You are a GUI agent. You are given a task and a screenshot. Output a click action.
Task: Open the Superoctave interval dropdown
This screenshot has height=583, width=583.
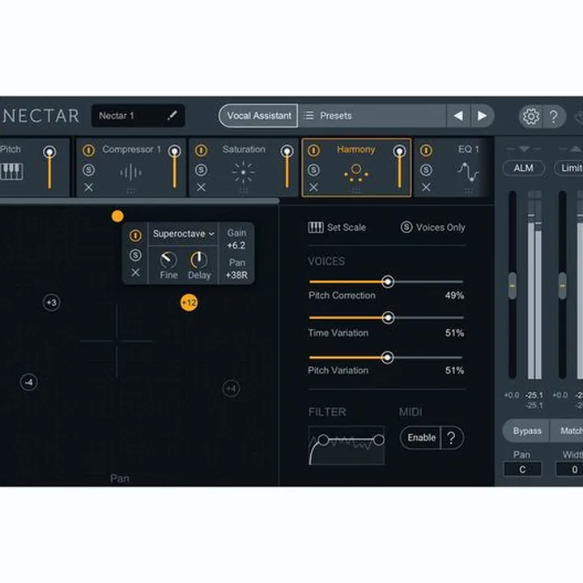coord(183,234)
